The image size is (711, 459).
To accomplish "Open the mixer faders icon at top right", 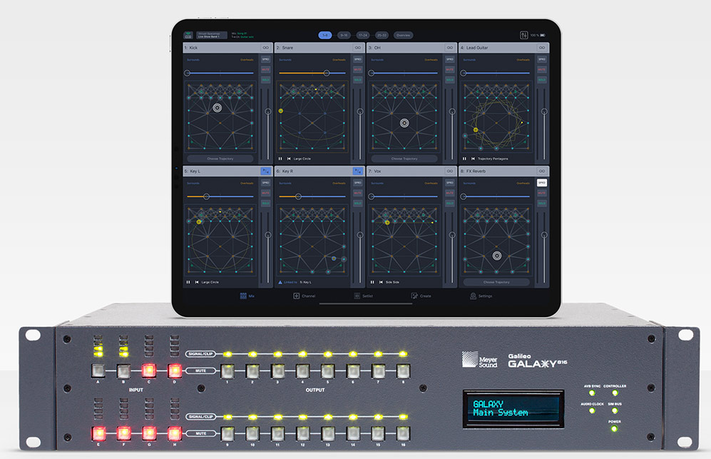I will pyautogui.click(x=522, y=35).
